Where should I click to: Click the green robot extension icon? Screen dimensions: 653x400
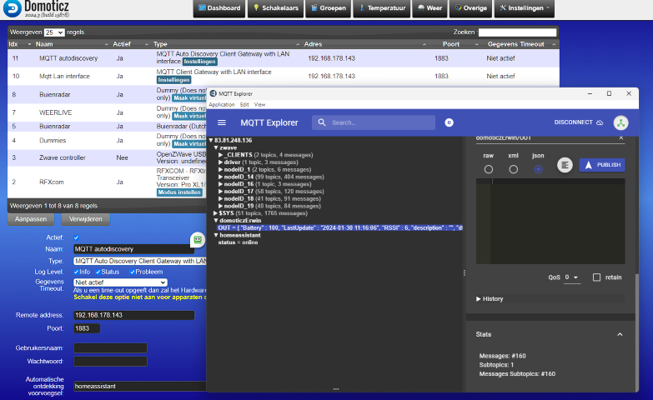point(198,240)
